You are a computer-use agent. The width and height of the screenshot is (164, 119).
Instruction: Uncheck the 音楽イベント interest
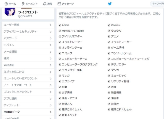pyautogui.click(x=60, y=115)
